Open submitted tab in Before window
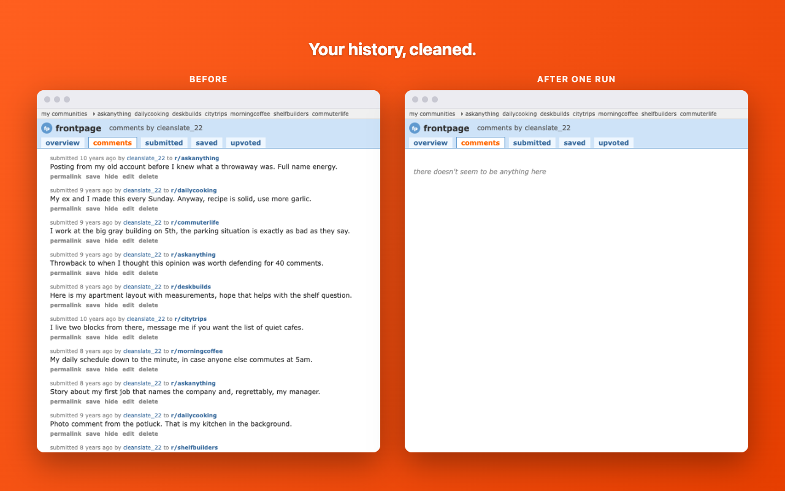The image size is (785, 491). (164, 143)
